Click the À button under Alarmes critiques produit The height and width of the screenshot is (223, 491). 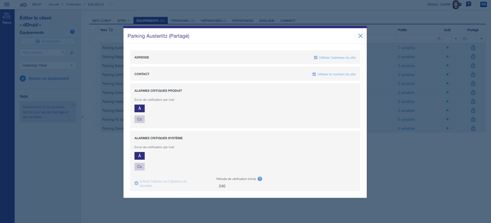click(140, 108)
